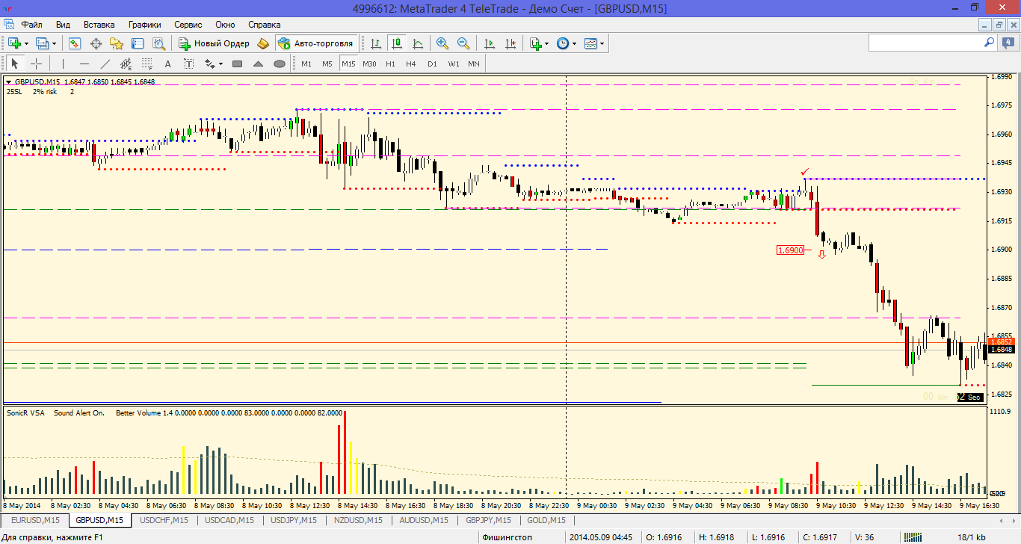The height and width of the screenshot is (544, 1021).
Task: Switch timeframe to M5
Action: point(327,64)
